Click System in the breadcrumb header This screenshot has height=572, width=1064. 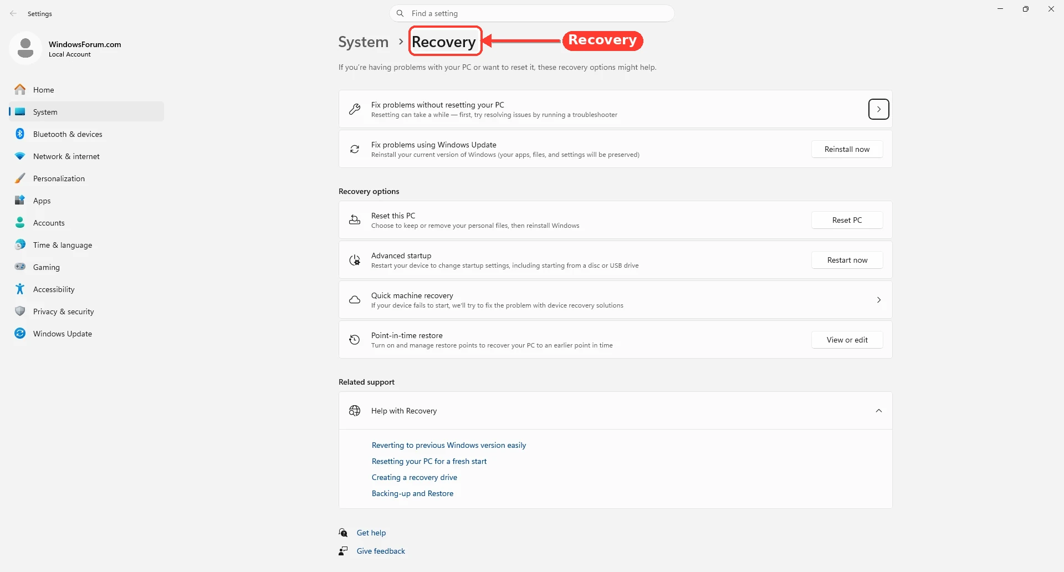pyautogui.click(x=364, y=42)
